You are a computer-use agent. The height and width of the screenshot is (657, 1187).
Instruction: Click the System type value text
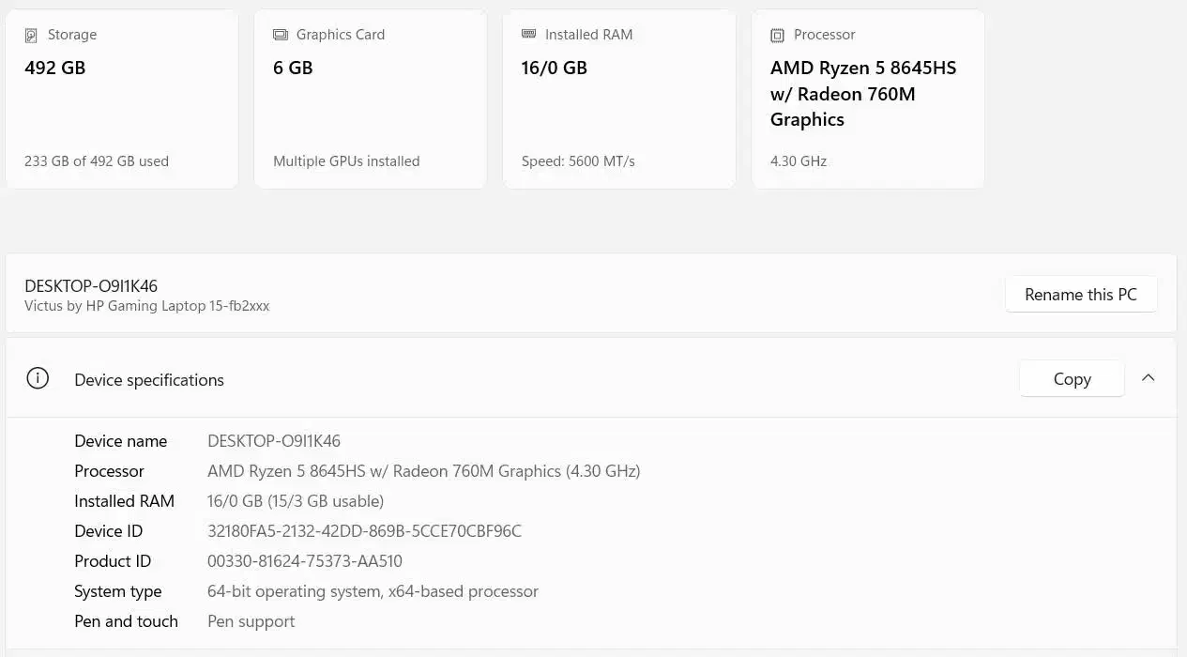point(373,591)
